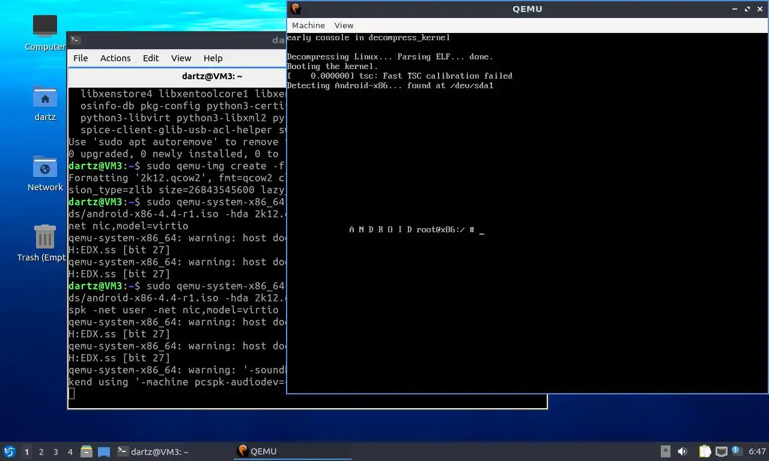Screen dimensions: 769x461
Task: Open the removable media eject tray icon
Action: click(666, 451)
